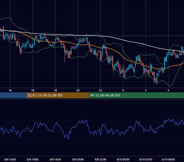Click the NY 21:00-06:00 JST session bar
Viewport: 184px width, 162px height.
(136, 95)
